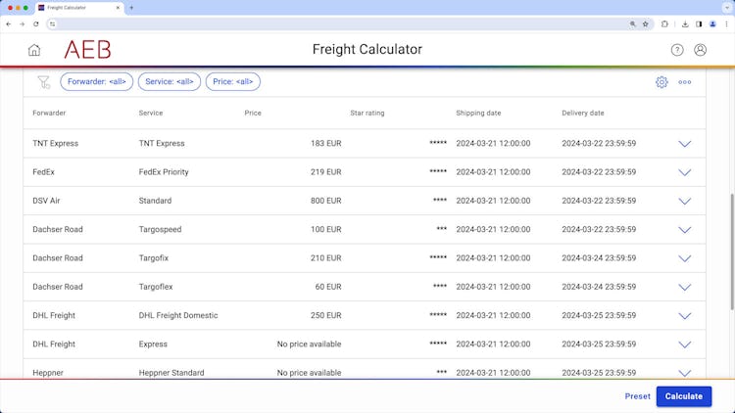Open the browser three-dot menu
Image resolution: width=735 pixels, height=413 pixels.
(x=726, y=23)
